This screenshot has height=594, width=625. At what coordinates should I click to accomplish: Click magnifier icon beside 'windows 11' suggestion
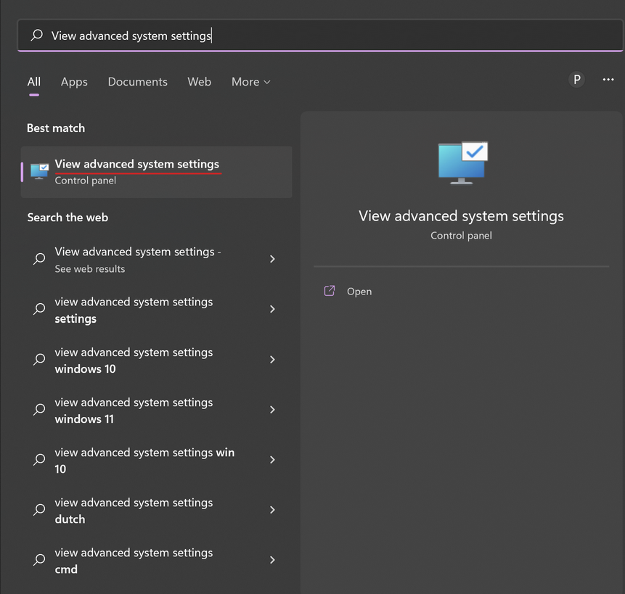(x=39, y=410)
